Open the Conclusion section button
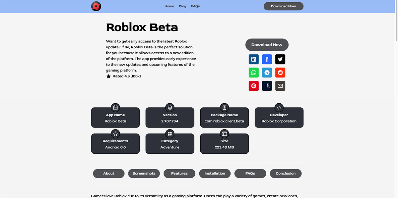 [x=286, y=173]
